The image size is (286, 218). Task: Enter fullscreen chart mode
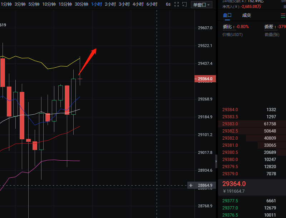click(177, 4)
